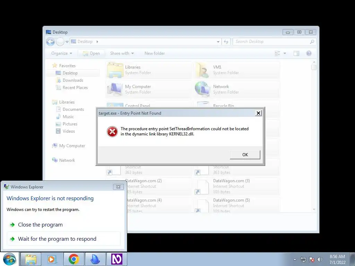Select Downloads under Favorites
The width and height of the screenshot is (355, 266).
[x=73, y=80]
